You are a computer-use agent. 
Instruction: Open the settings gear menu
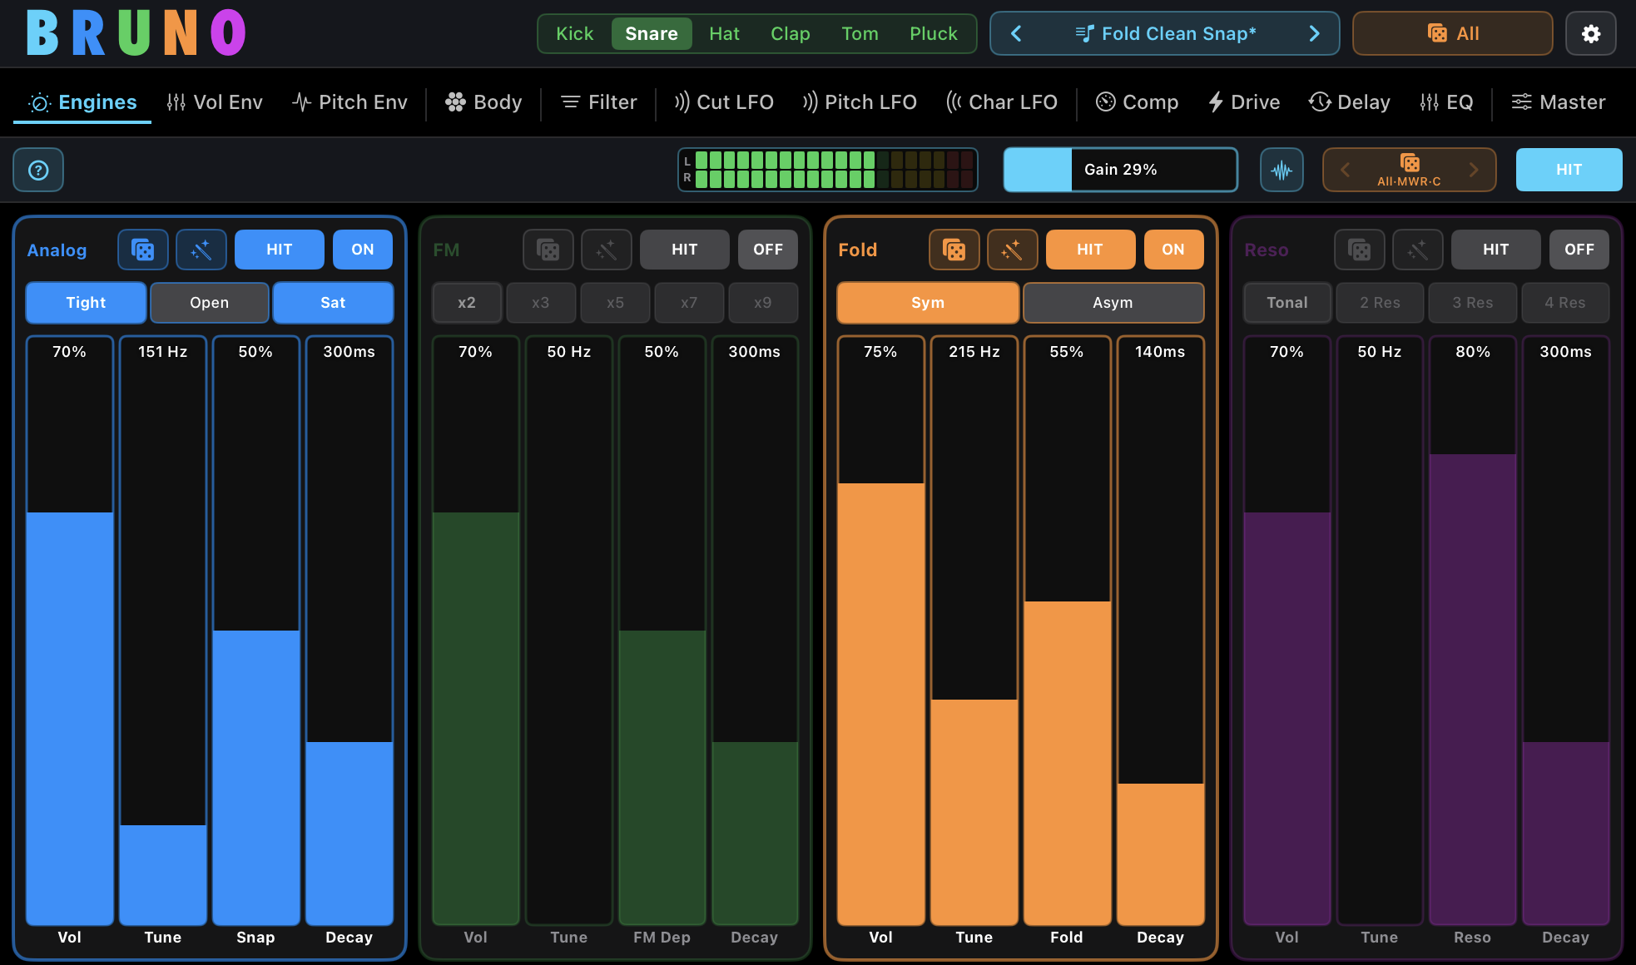click(1590, 34)
